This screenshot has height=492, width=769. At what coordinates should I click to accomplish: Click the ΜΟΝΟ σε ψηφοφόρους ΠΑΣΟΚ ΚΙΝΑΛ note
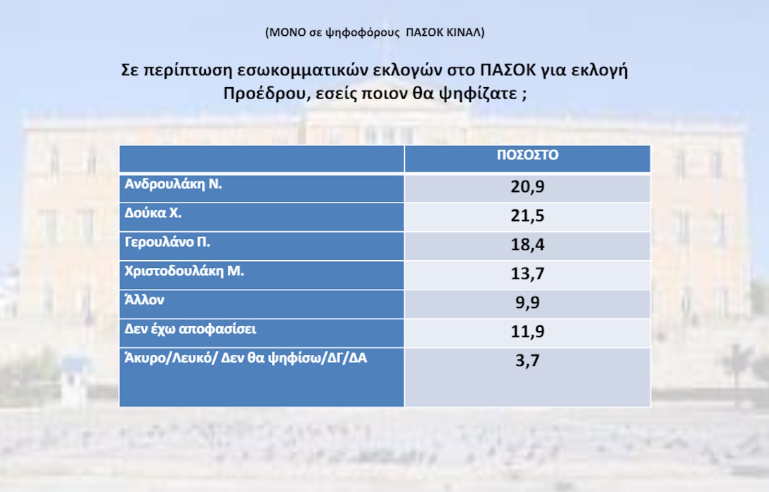375,32
